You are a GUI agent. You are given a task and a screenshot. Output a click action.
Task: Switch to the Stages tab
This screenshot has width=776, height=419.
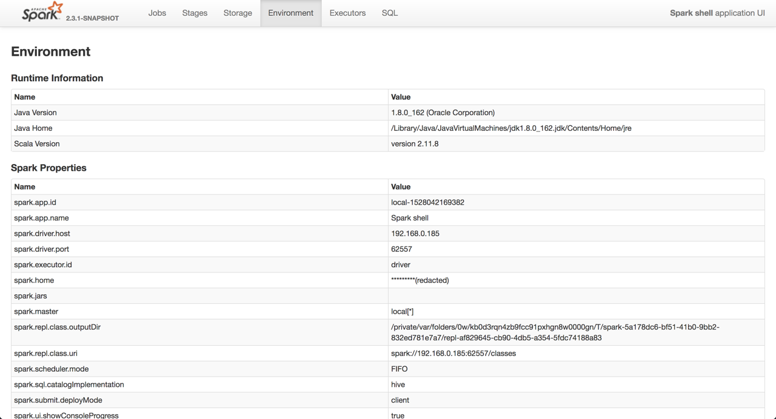[195, 13]
